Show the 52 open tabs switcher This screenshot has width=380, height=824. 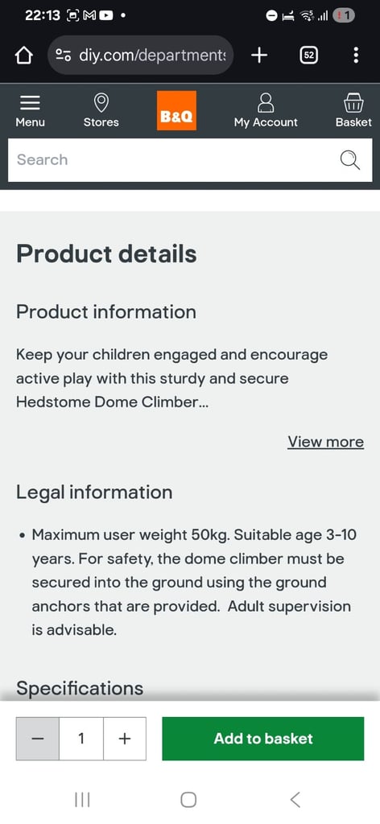pyautogui.click(x=308, y=55)
